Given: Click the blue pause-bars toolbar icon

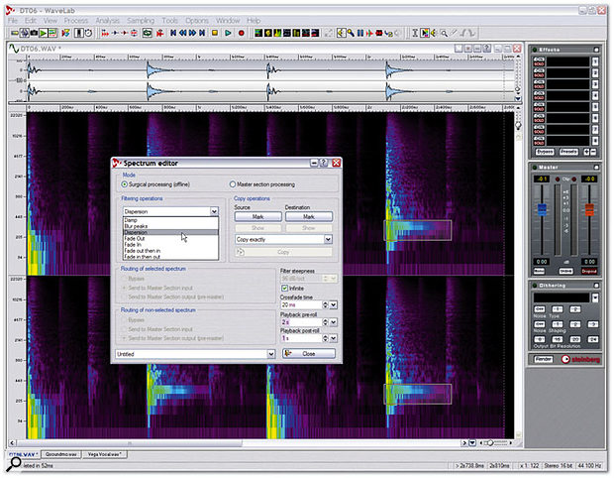Looking at the screenshot, I should click(x=360, y=33).
